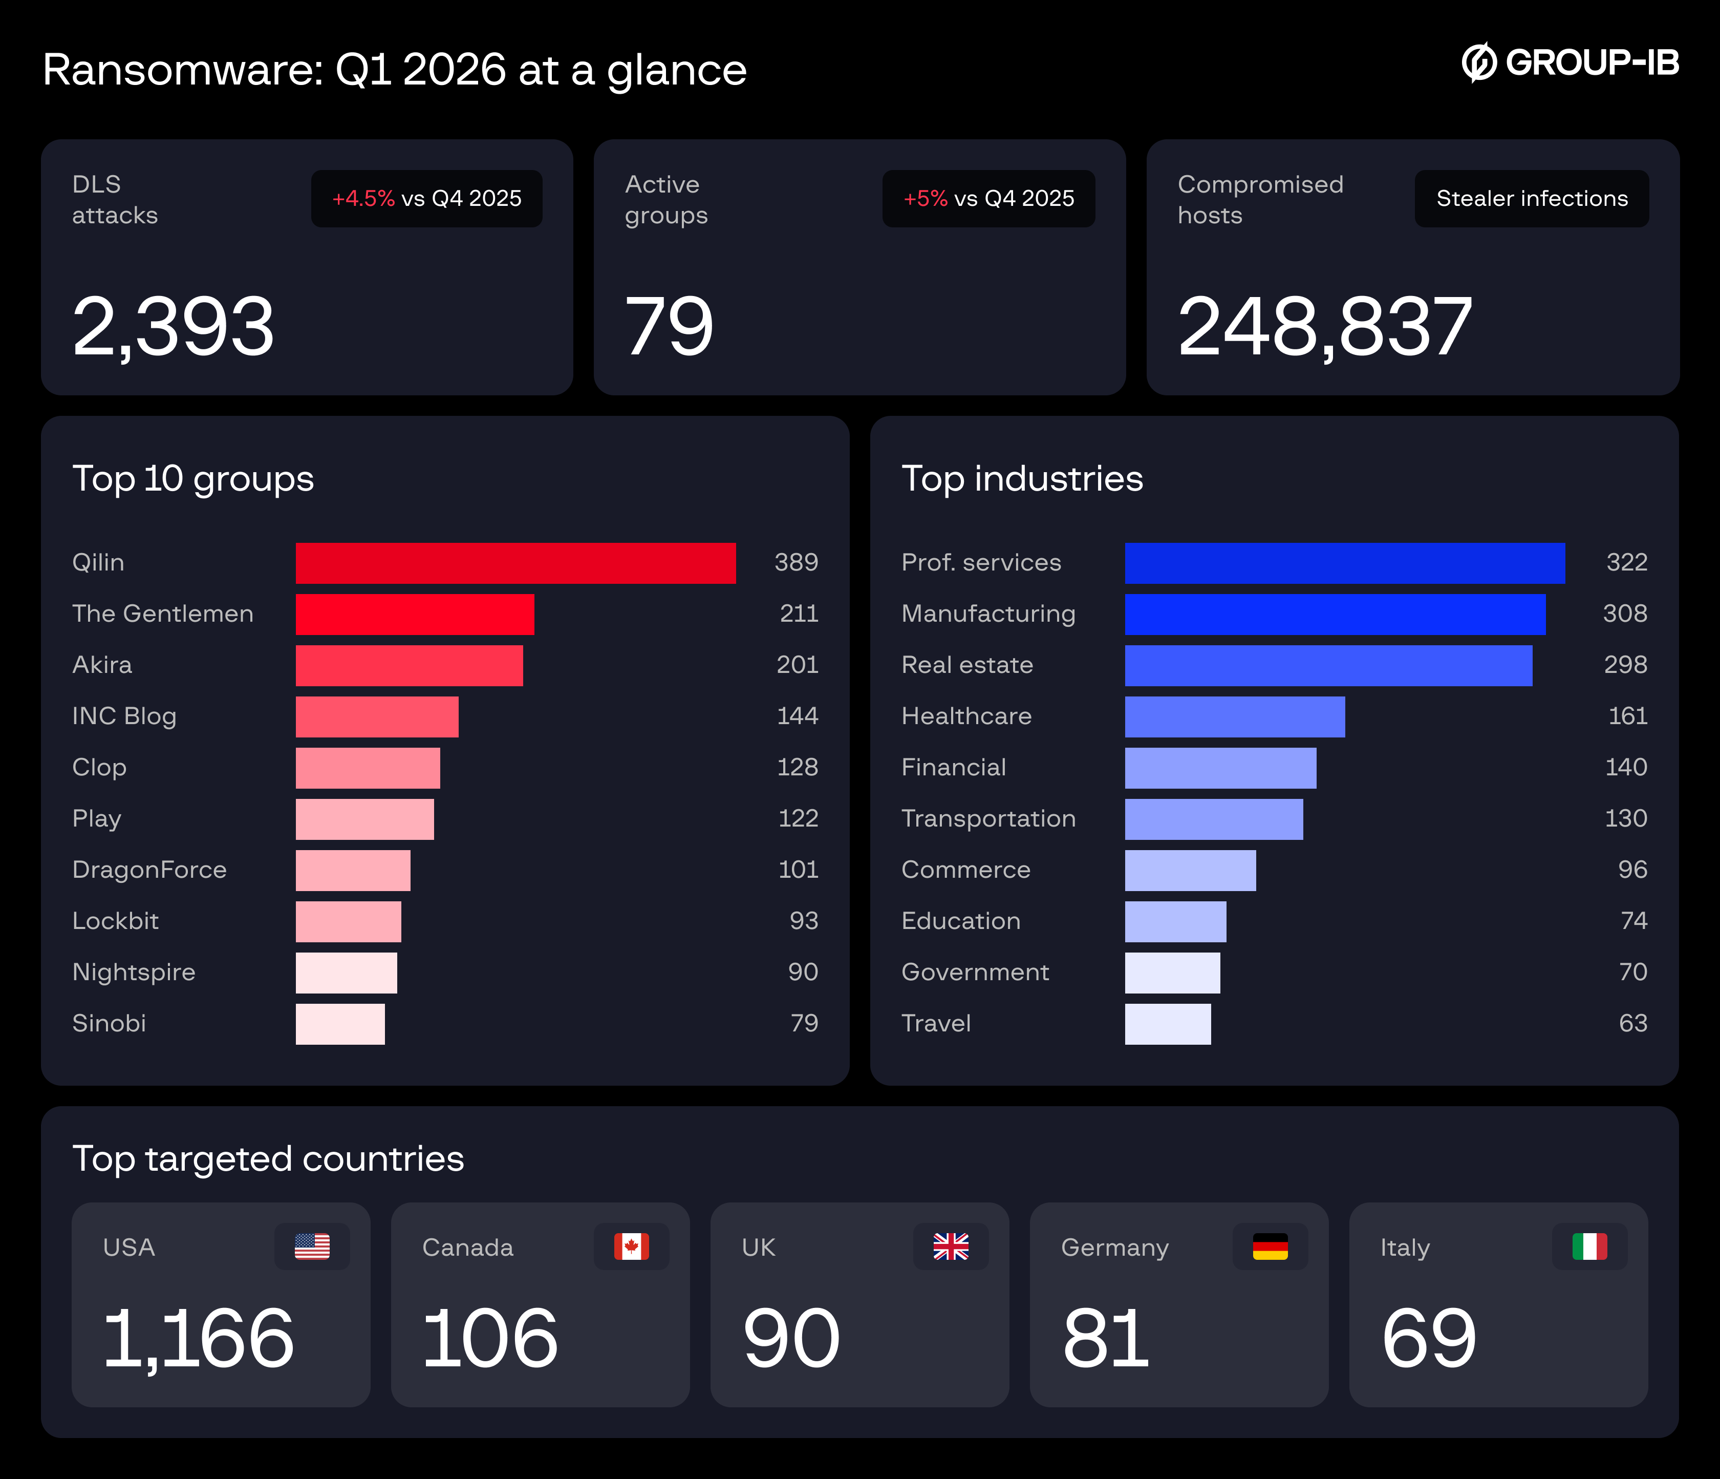Click the UK count 90
The image size is (1720, 1479).
(791, 1338)
